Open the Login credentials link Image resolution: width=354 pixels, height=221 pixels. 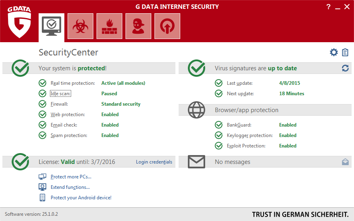154,162
